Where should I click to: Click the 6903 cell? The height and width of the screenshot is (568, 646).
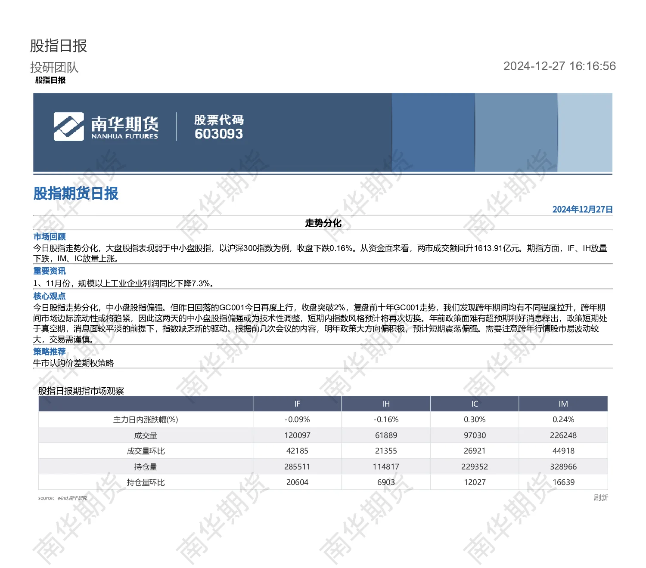coord(386,482)
